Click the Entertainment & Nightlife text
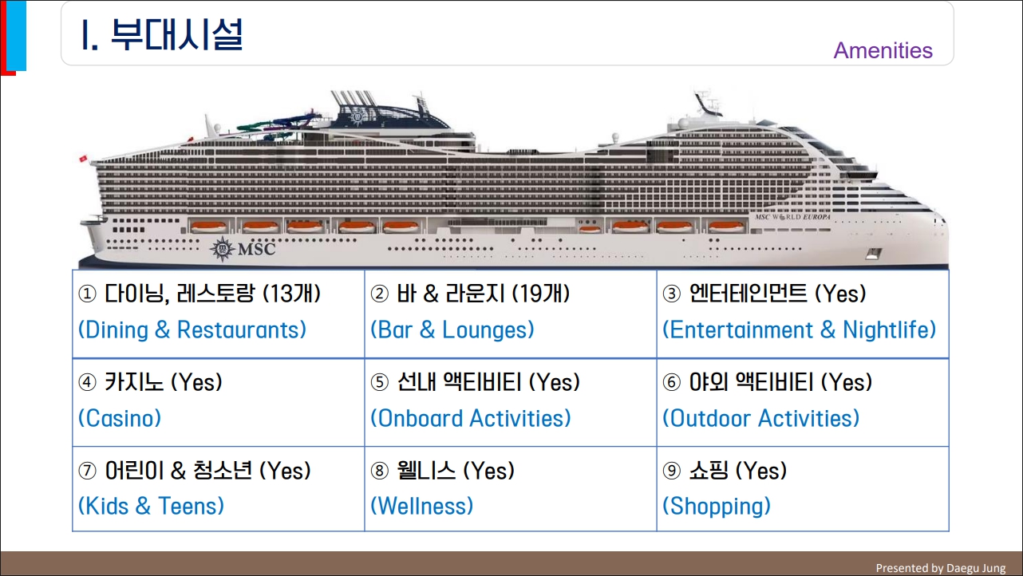The width and height of the screenshot is (1023, 576). (799, 330)
